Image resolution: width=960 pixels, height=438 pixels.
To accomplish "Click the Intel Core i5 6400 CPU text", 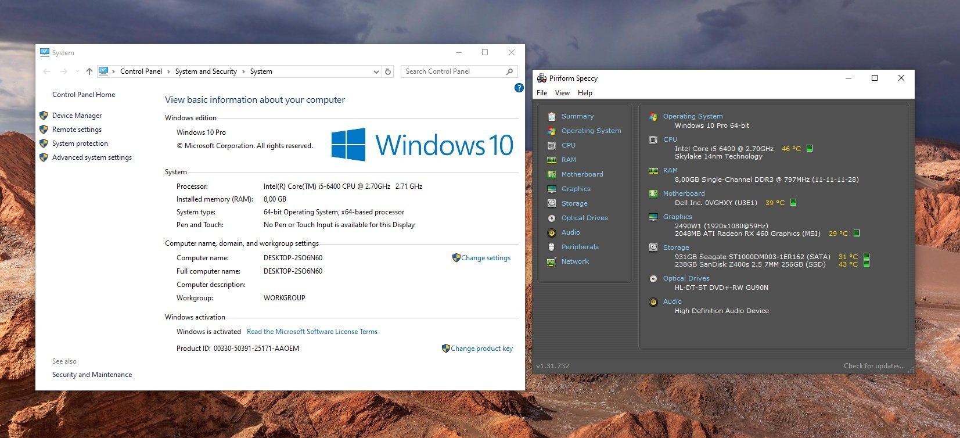I will tap(724, 149).
